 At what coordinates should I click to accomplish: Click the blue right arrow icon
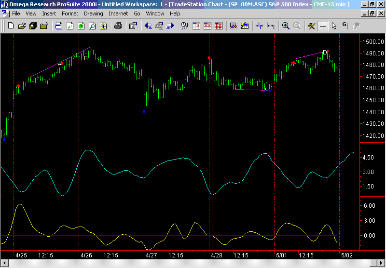[170, 26]
